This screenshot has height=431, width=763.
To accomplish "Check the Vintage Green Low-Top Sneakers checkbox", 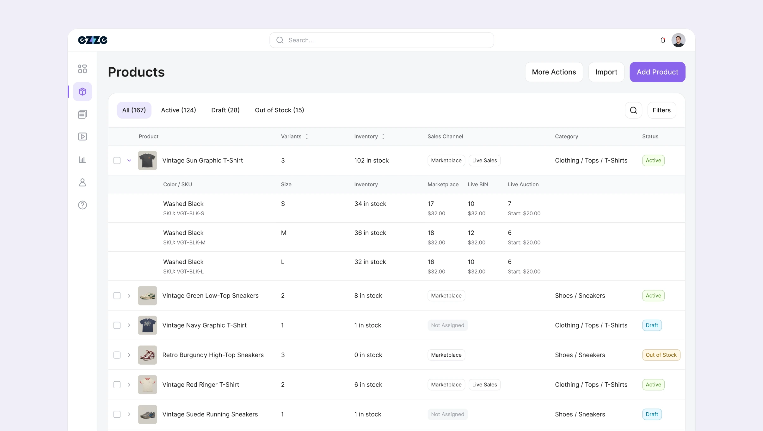I will 117,296.
